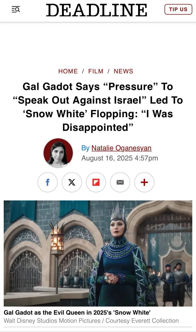Click the Gal Gadot image caption
This screenshot has height=332, width=196.
[77, 312]
